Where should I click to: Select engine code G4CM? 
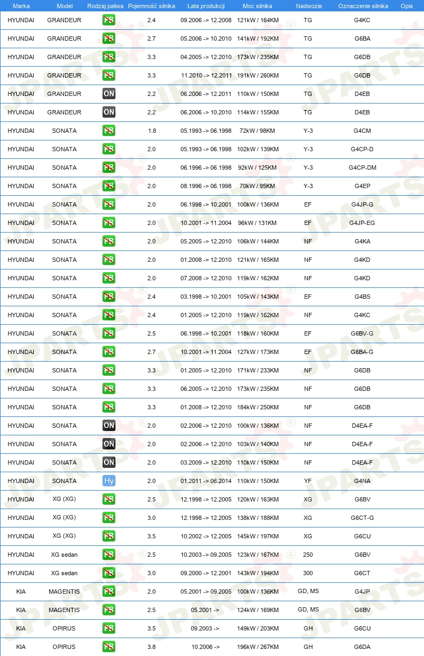tap(362, 131)
